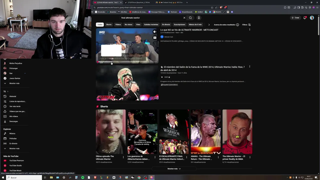Show next filter chips arrow

209,25
